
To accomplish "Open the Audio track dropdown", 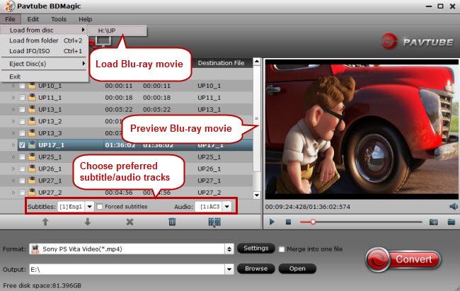I will [226, 207].
